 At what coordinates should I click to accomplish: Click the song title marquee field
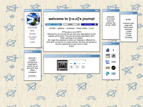click(77, 61)
